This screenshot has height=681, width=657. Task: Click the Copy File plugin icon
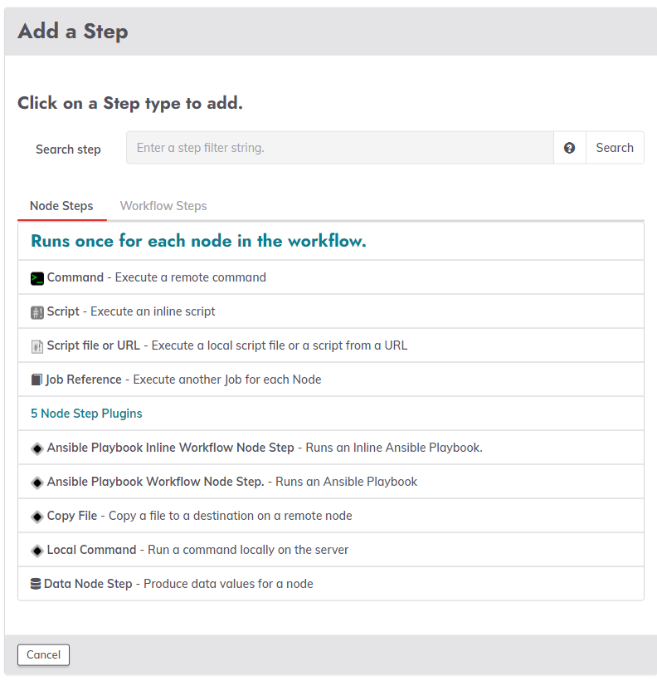click(37, 517)
